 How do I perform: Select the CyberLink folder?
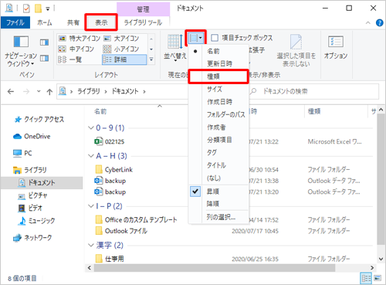click(113, 170)
